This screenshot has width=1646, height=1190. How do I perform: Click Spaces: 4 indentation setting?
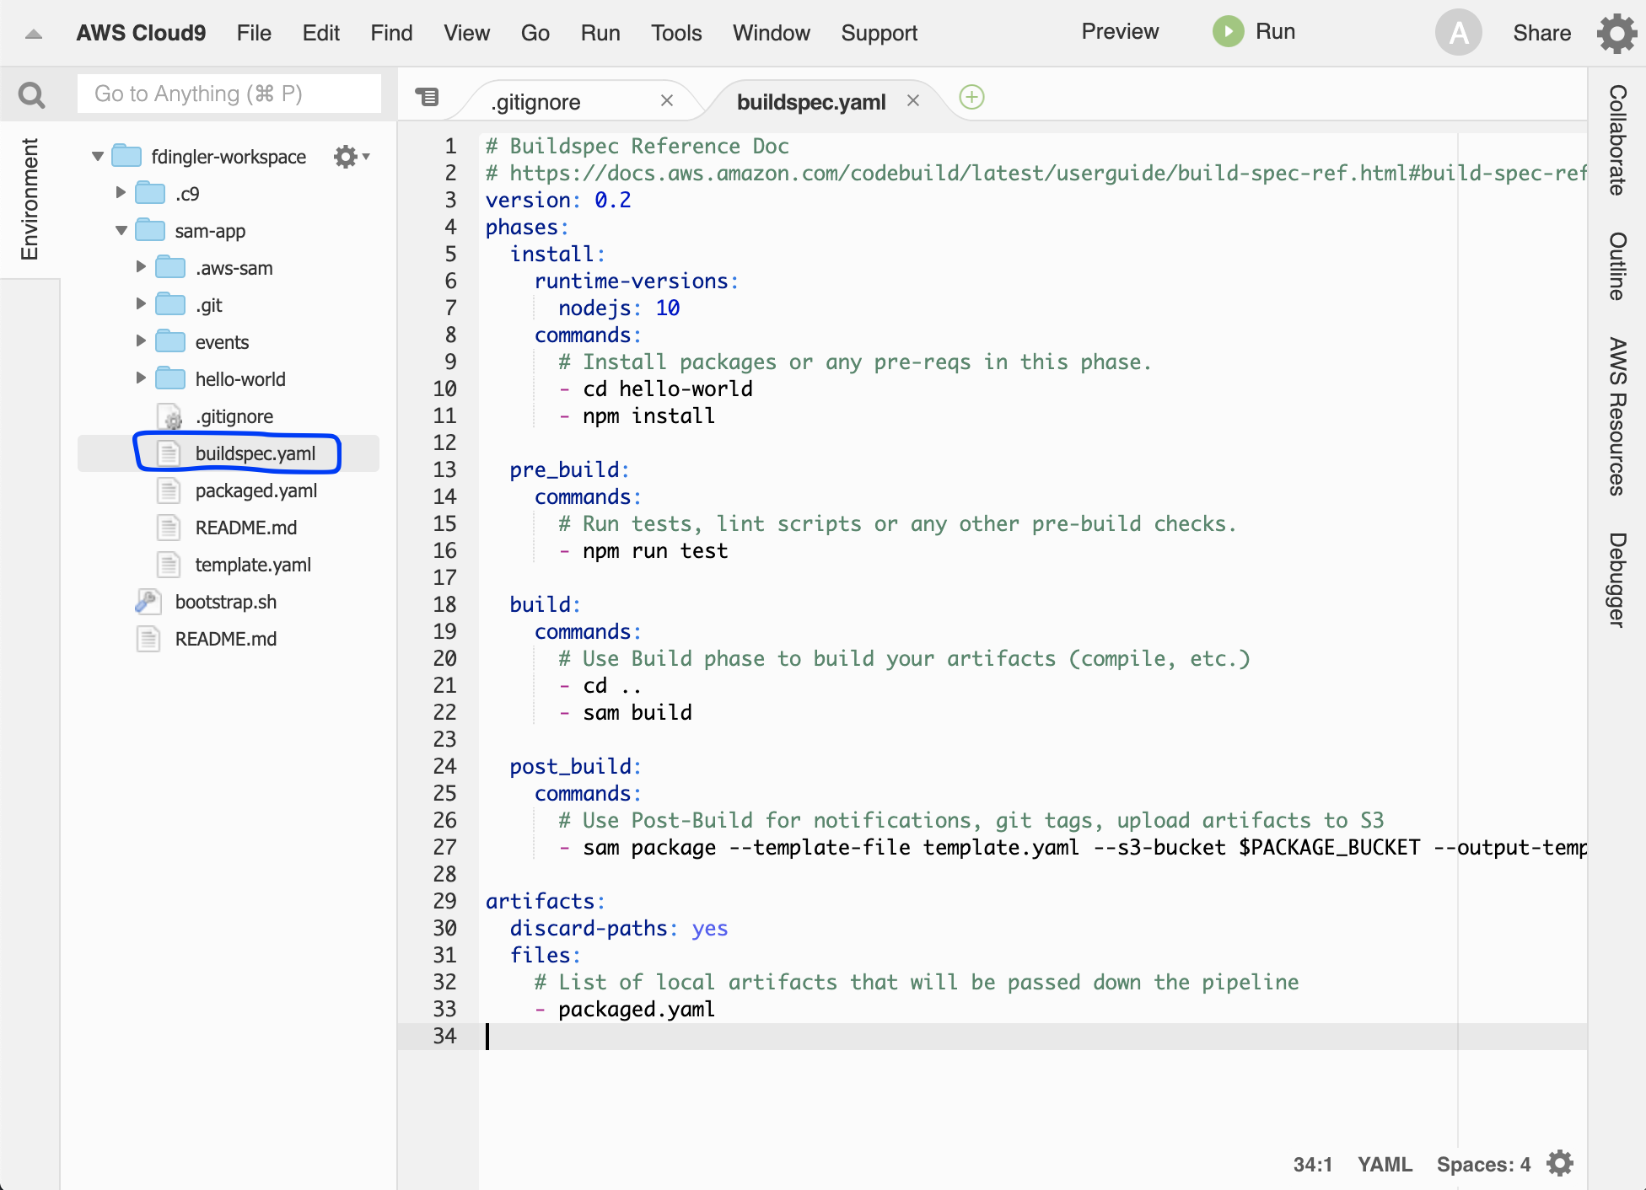click(1483, 1164)
